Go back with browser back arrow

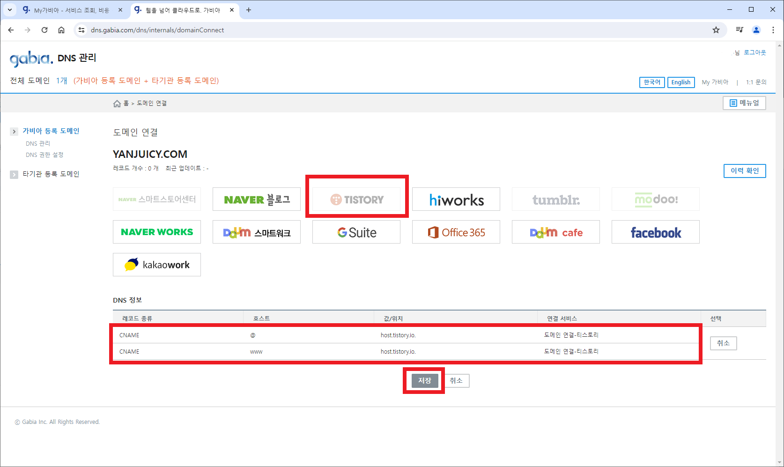[11, 30]
